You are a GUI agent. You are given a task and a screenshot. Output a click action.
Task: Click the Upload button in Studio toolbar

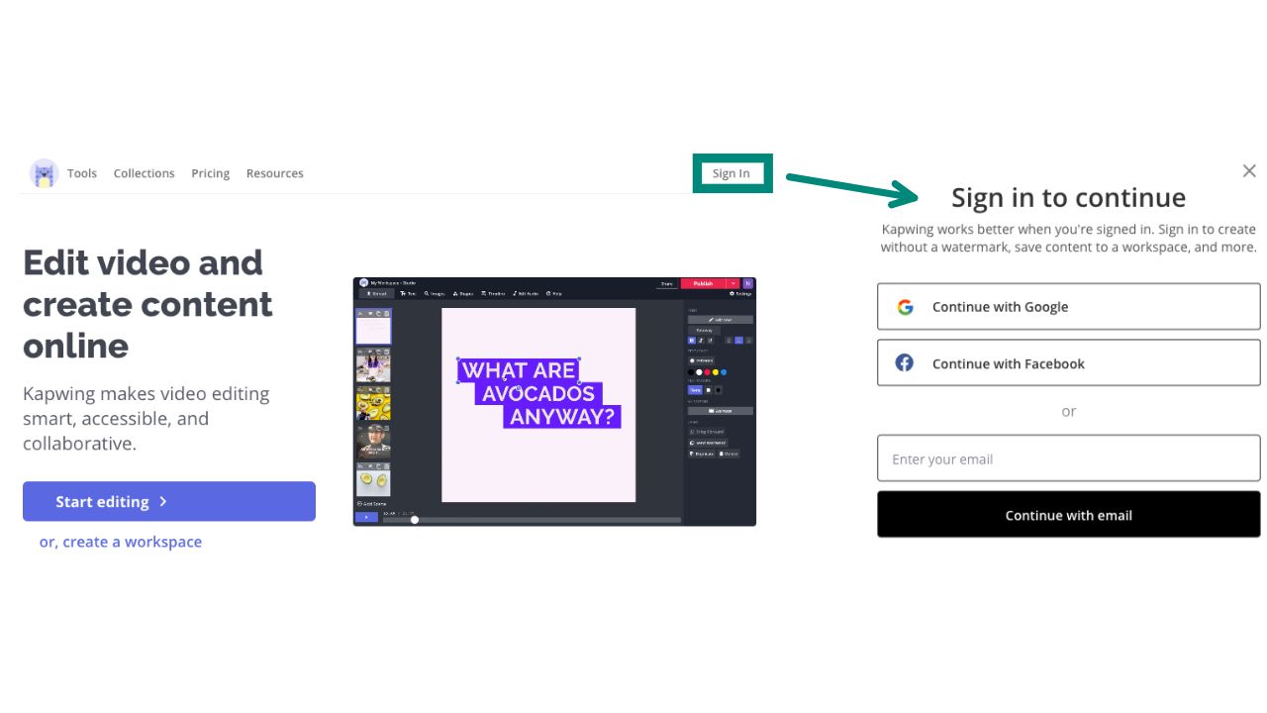click(x=376, y=294)
